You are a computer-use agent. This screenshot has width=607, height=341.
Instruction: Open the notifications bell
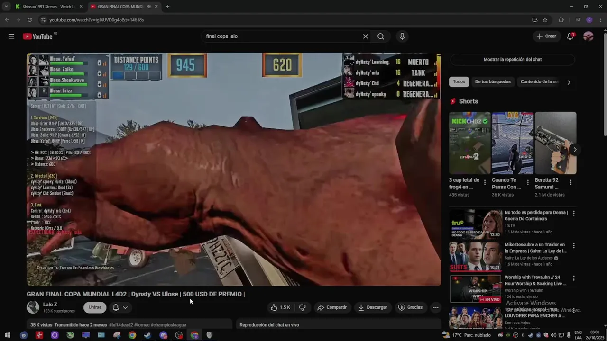coord(570,36)
